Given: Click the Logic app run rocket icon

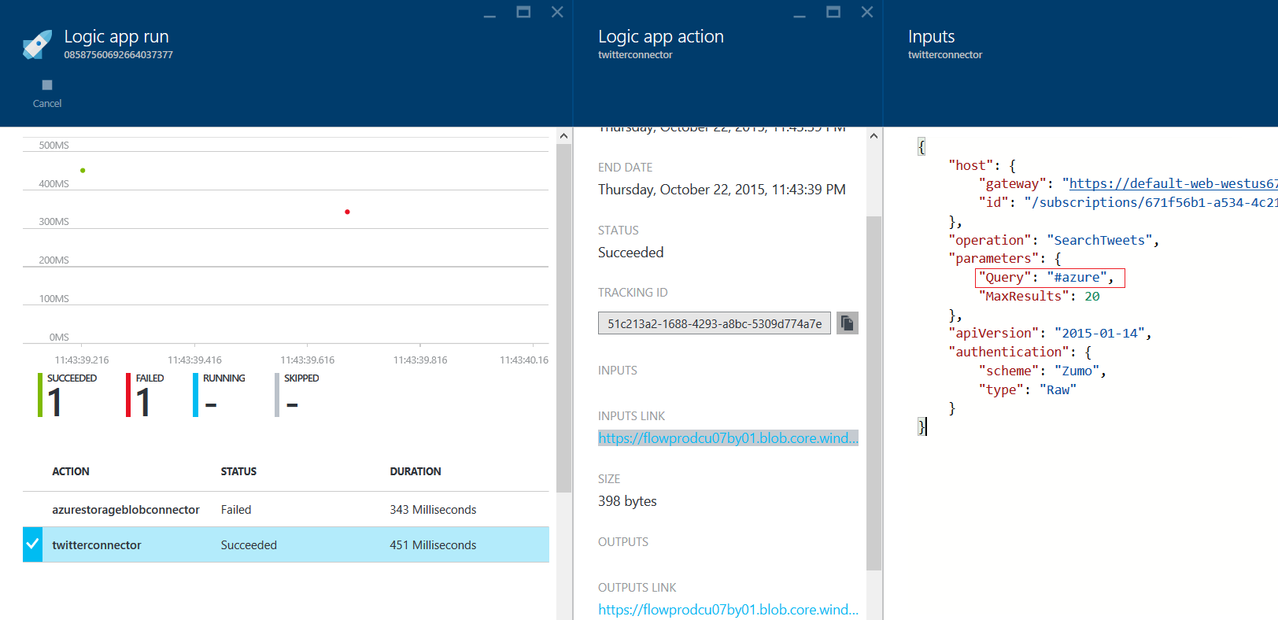Looking at the screenshot, I should (x=37, y=45).
